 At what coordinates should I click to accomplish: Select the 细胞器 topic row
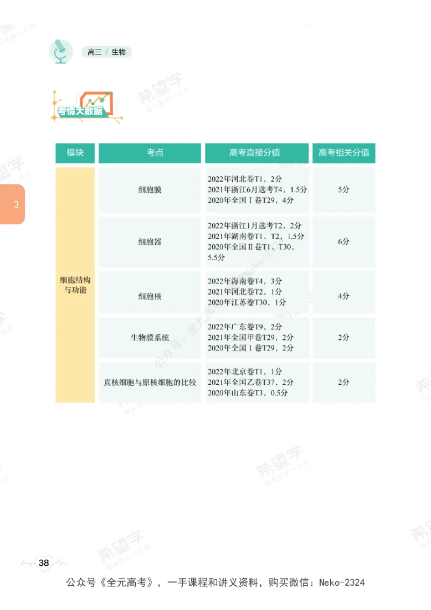[149, 241]
